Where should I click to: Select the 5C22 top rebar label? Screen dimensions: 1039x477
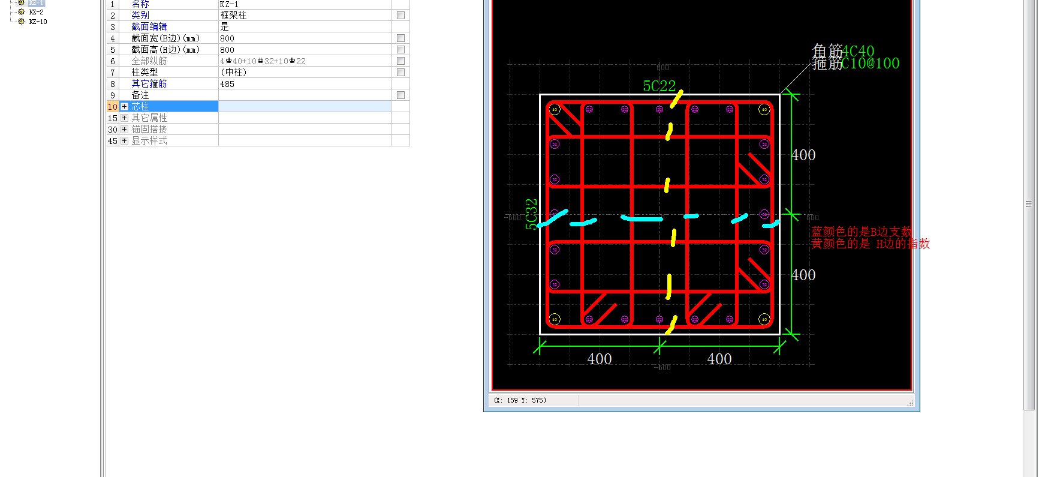point(659,86)
